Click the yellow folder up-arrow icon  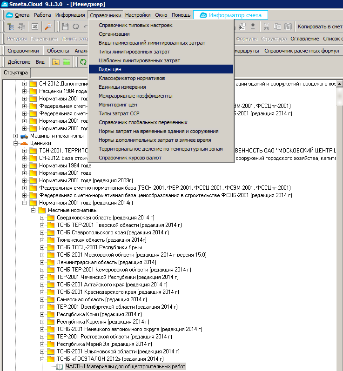56,62
